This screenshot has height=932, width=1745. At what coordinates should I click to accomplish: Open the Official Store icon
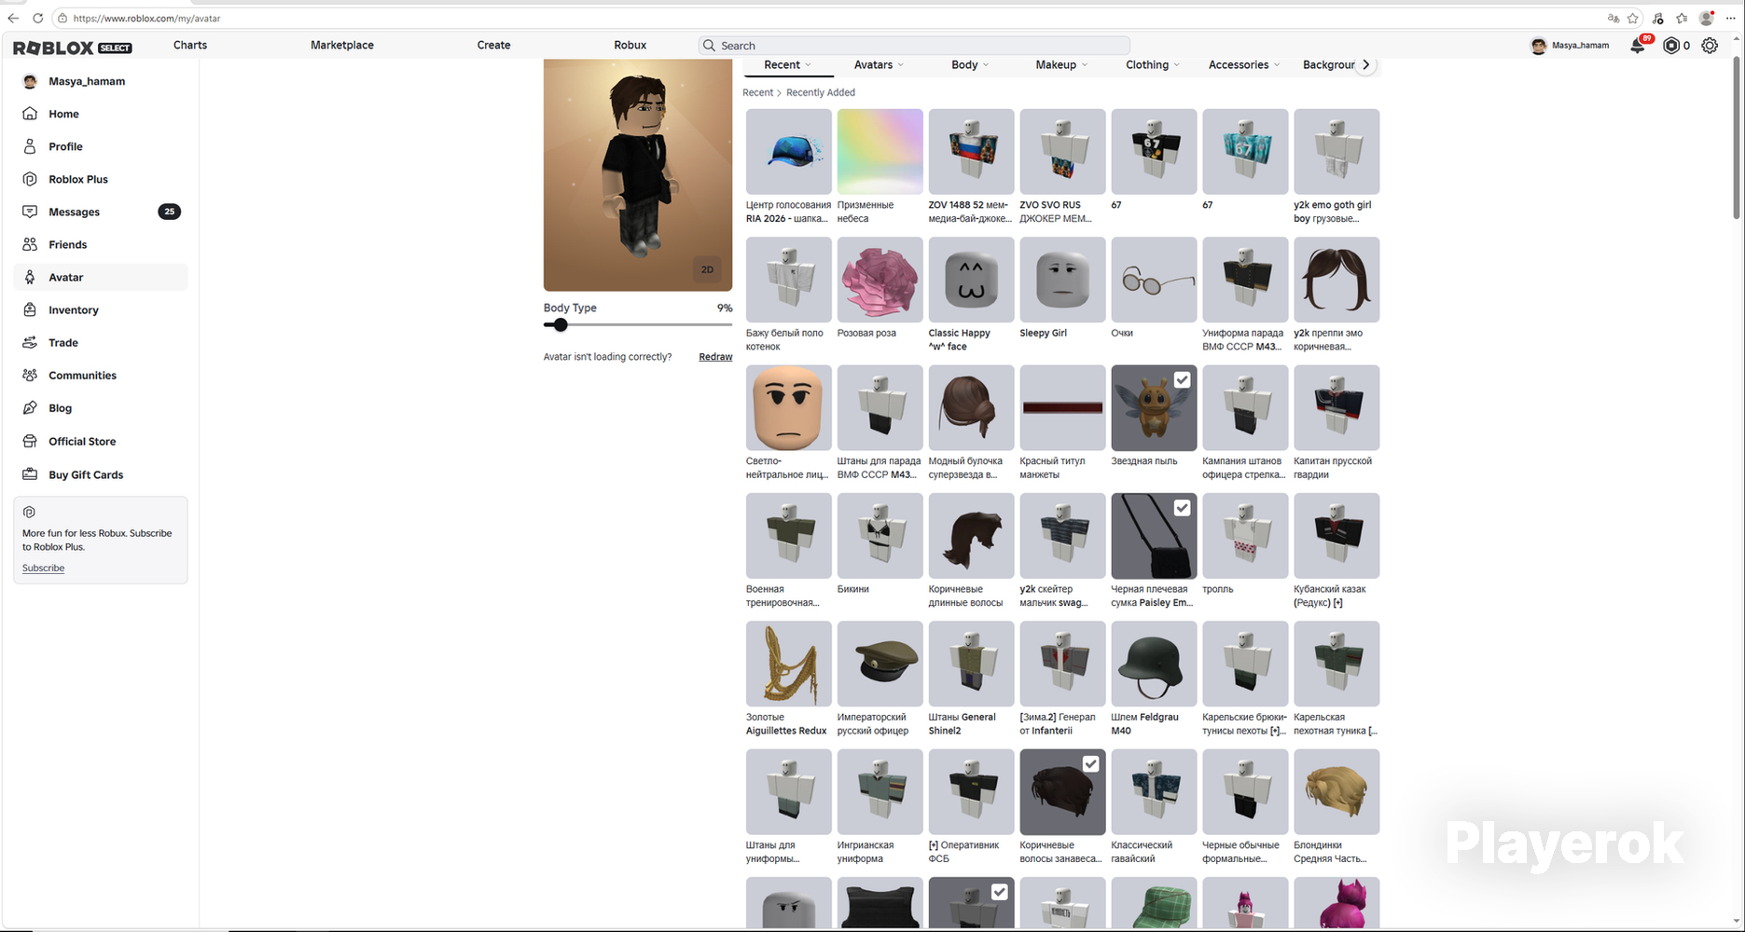[30, 441]
